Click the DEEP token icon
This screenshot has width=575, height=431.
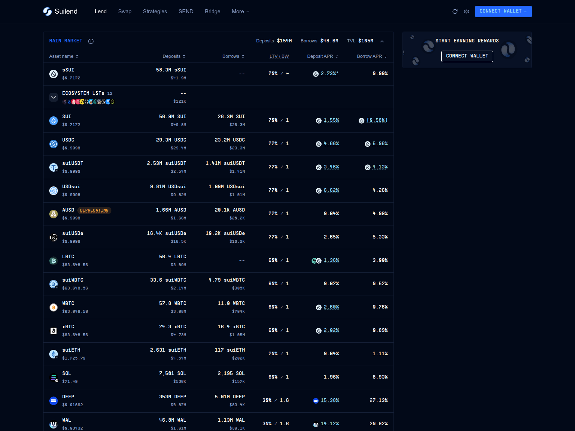click(x=54, y=401)
